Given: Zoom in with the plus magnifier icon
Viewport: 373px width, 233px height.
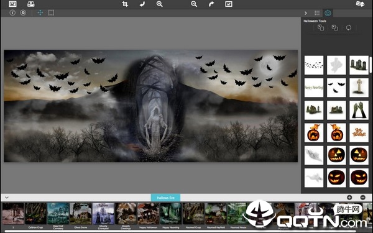Looking at the screenshot, I should pos(159,4).
